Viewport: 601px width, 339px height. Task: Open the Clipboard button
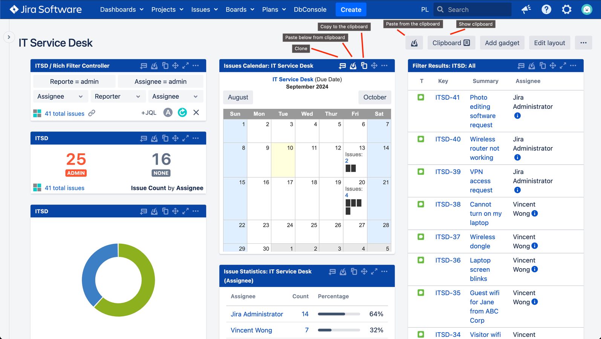click(451, 43)
